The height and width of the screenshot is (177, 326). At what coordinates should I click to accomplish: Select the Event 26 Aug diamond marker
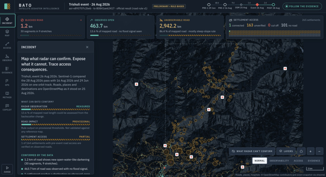(x=257, y=4)
